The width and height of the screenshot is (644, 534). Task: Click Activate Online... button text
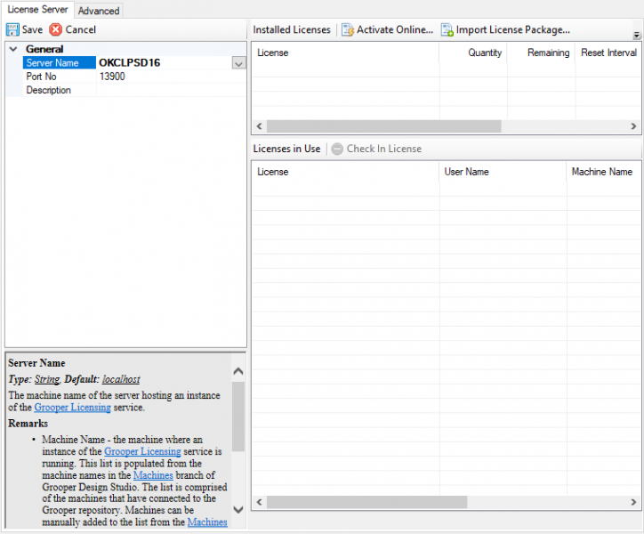click(x=395, y=29)
